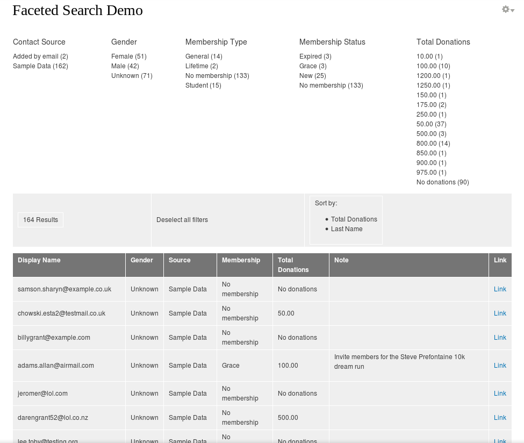Select the "Student (15)" membership facet

click(x=203, y=85)
